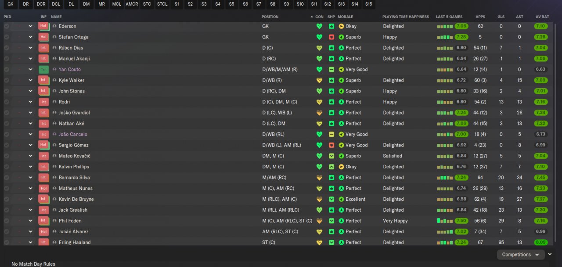The image size is (562, 267).
Task: Click Phil Foden's condition heart icon
Action: [319, 221]
